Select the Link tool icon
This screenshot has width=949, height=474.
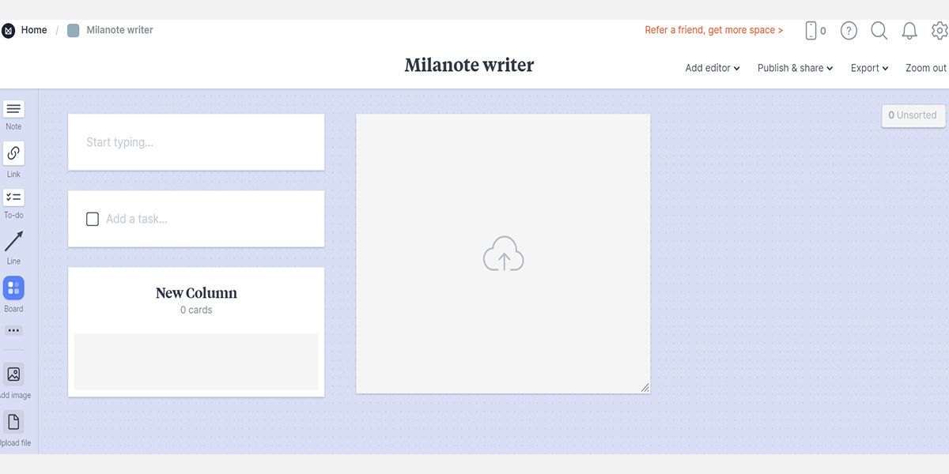click(x=13, y=153)
